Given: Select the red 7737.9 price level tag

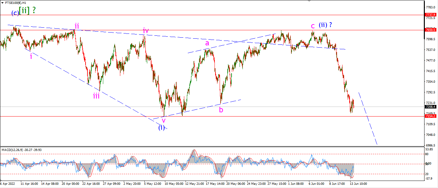Looking at the screenshot, I should [430, 15].
